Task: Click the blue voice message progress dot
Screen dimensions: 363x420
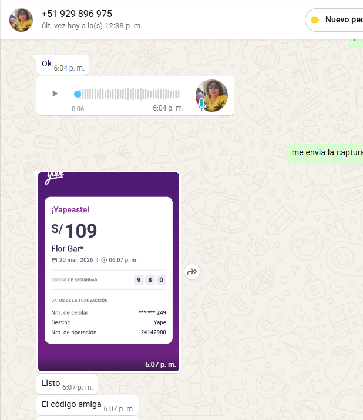Action: click(78, 94)
